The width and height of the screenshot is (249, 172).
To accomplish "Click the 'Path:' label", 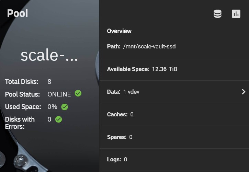I will (114, 46).
